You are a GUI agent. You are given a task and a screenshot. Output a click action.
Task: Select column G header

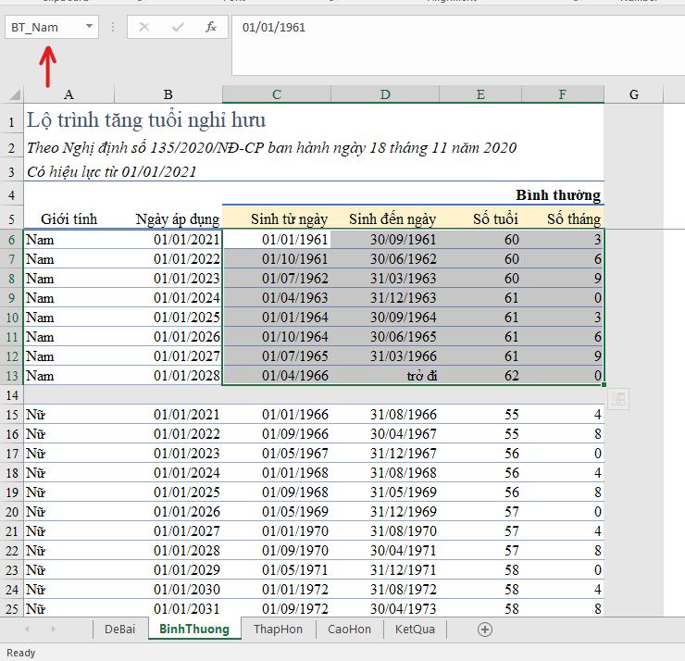633,94
